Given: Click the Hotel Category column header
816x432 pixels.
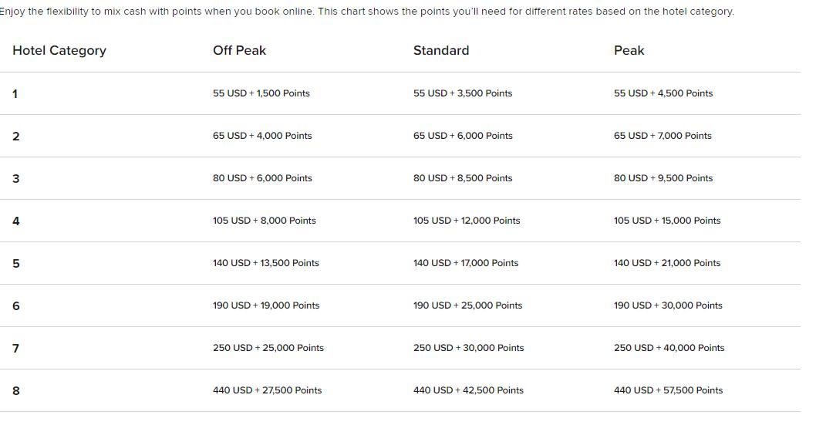Looking at the screenshot, I should [x=59, y=50].
